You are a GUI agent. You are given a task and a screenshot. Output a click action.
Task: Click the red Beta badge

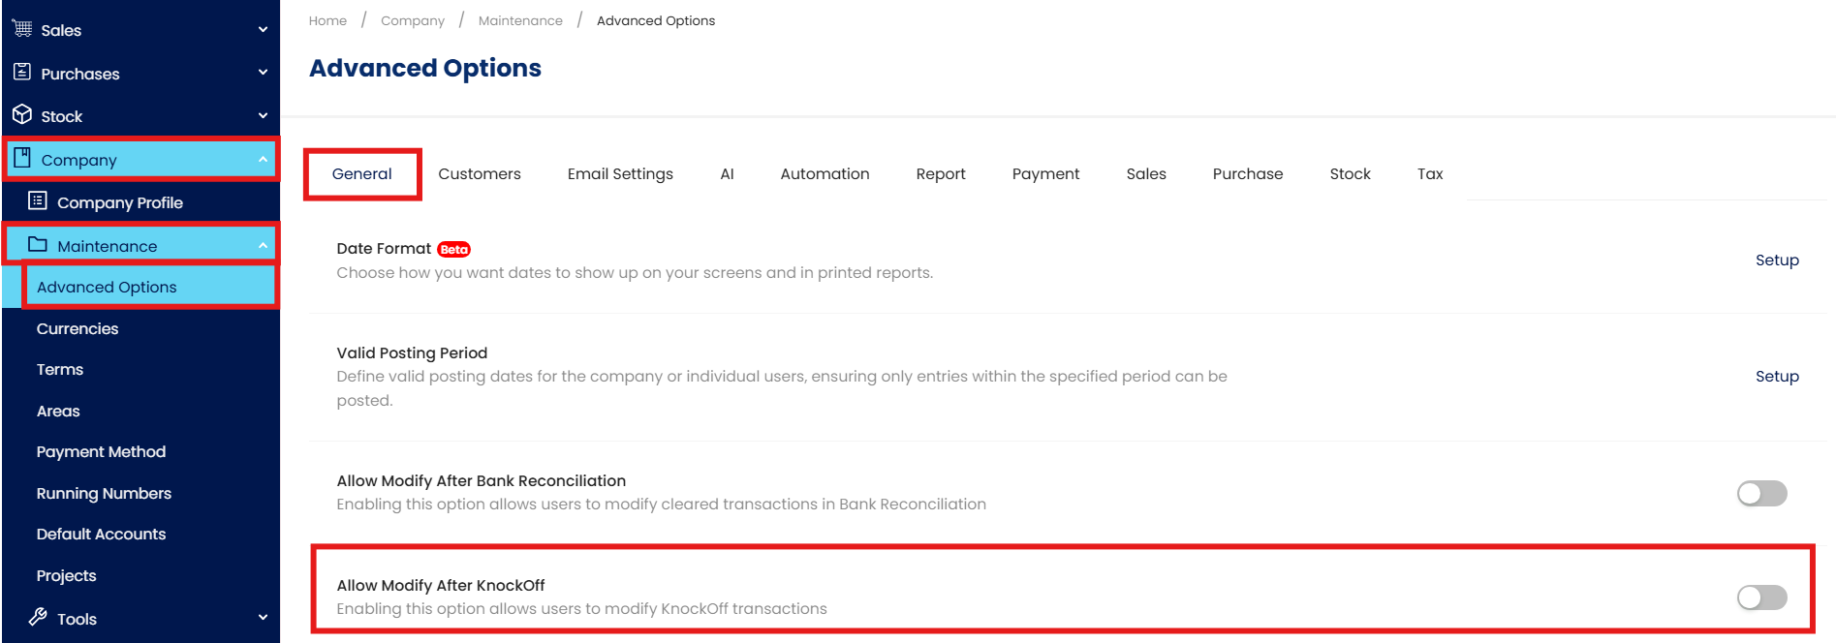(453, 250)
